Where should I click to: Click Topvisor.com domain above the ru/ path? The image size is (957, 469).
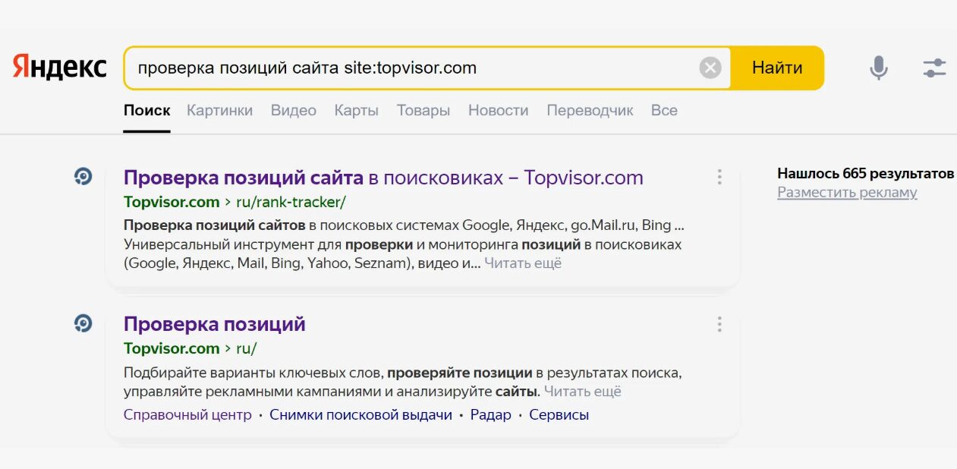172,348
